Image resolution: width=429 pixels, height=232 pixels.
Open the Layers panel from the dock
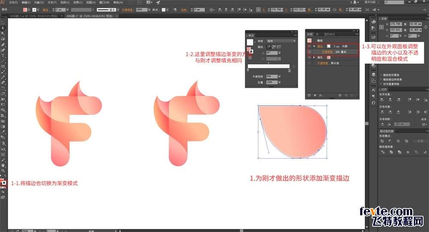374,74
